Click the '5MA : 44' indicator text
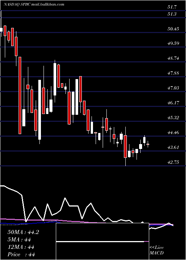The width and height of the screenshot is (186, 260). (x=19, y=240)
